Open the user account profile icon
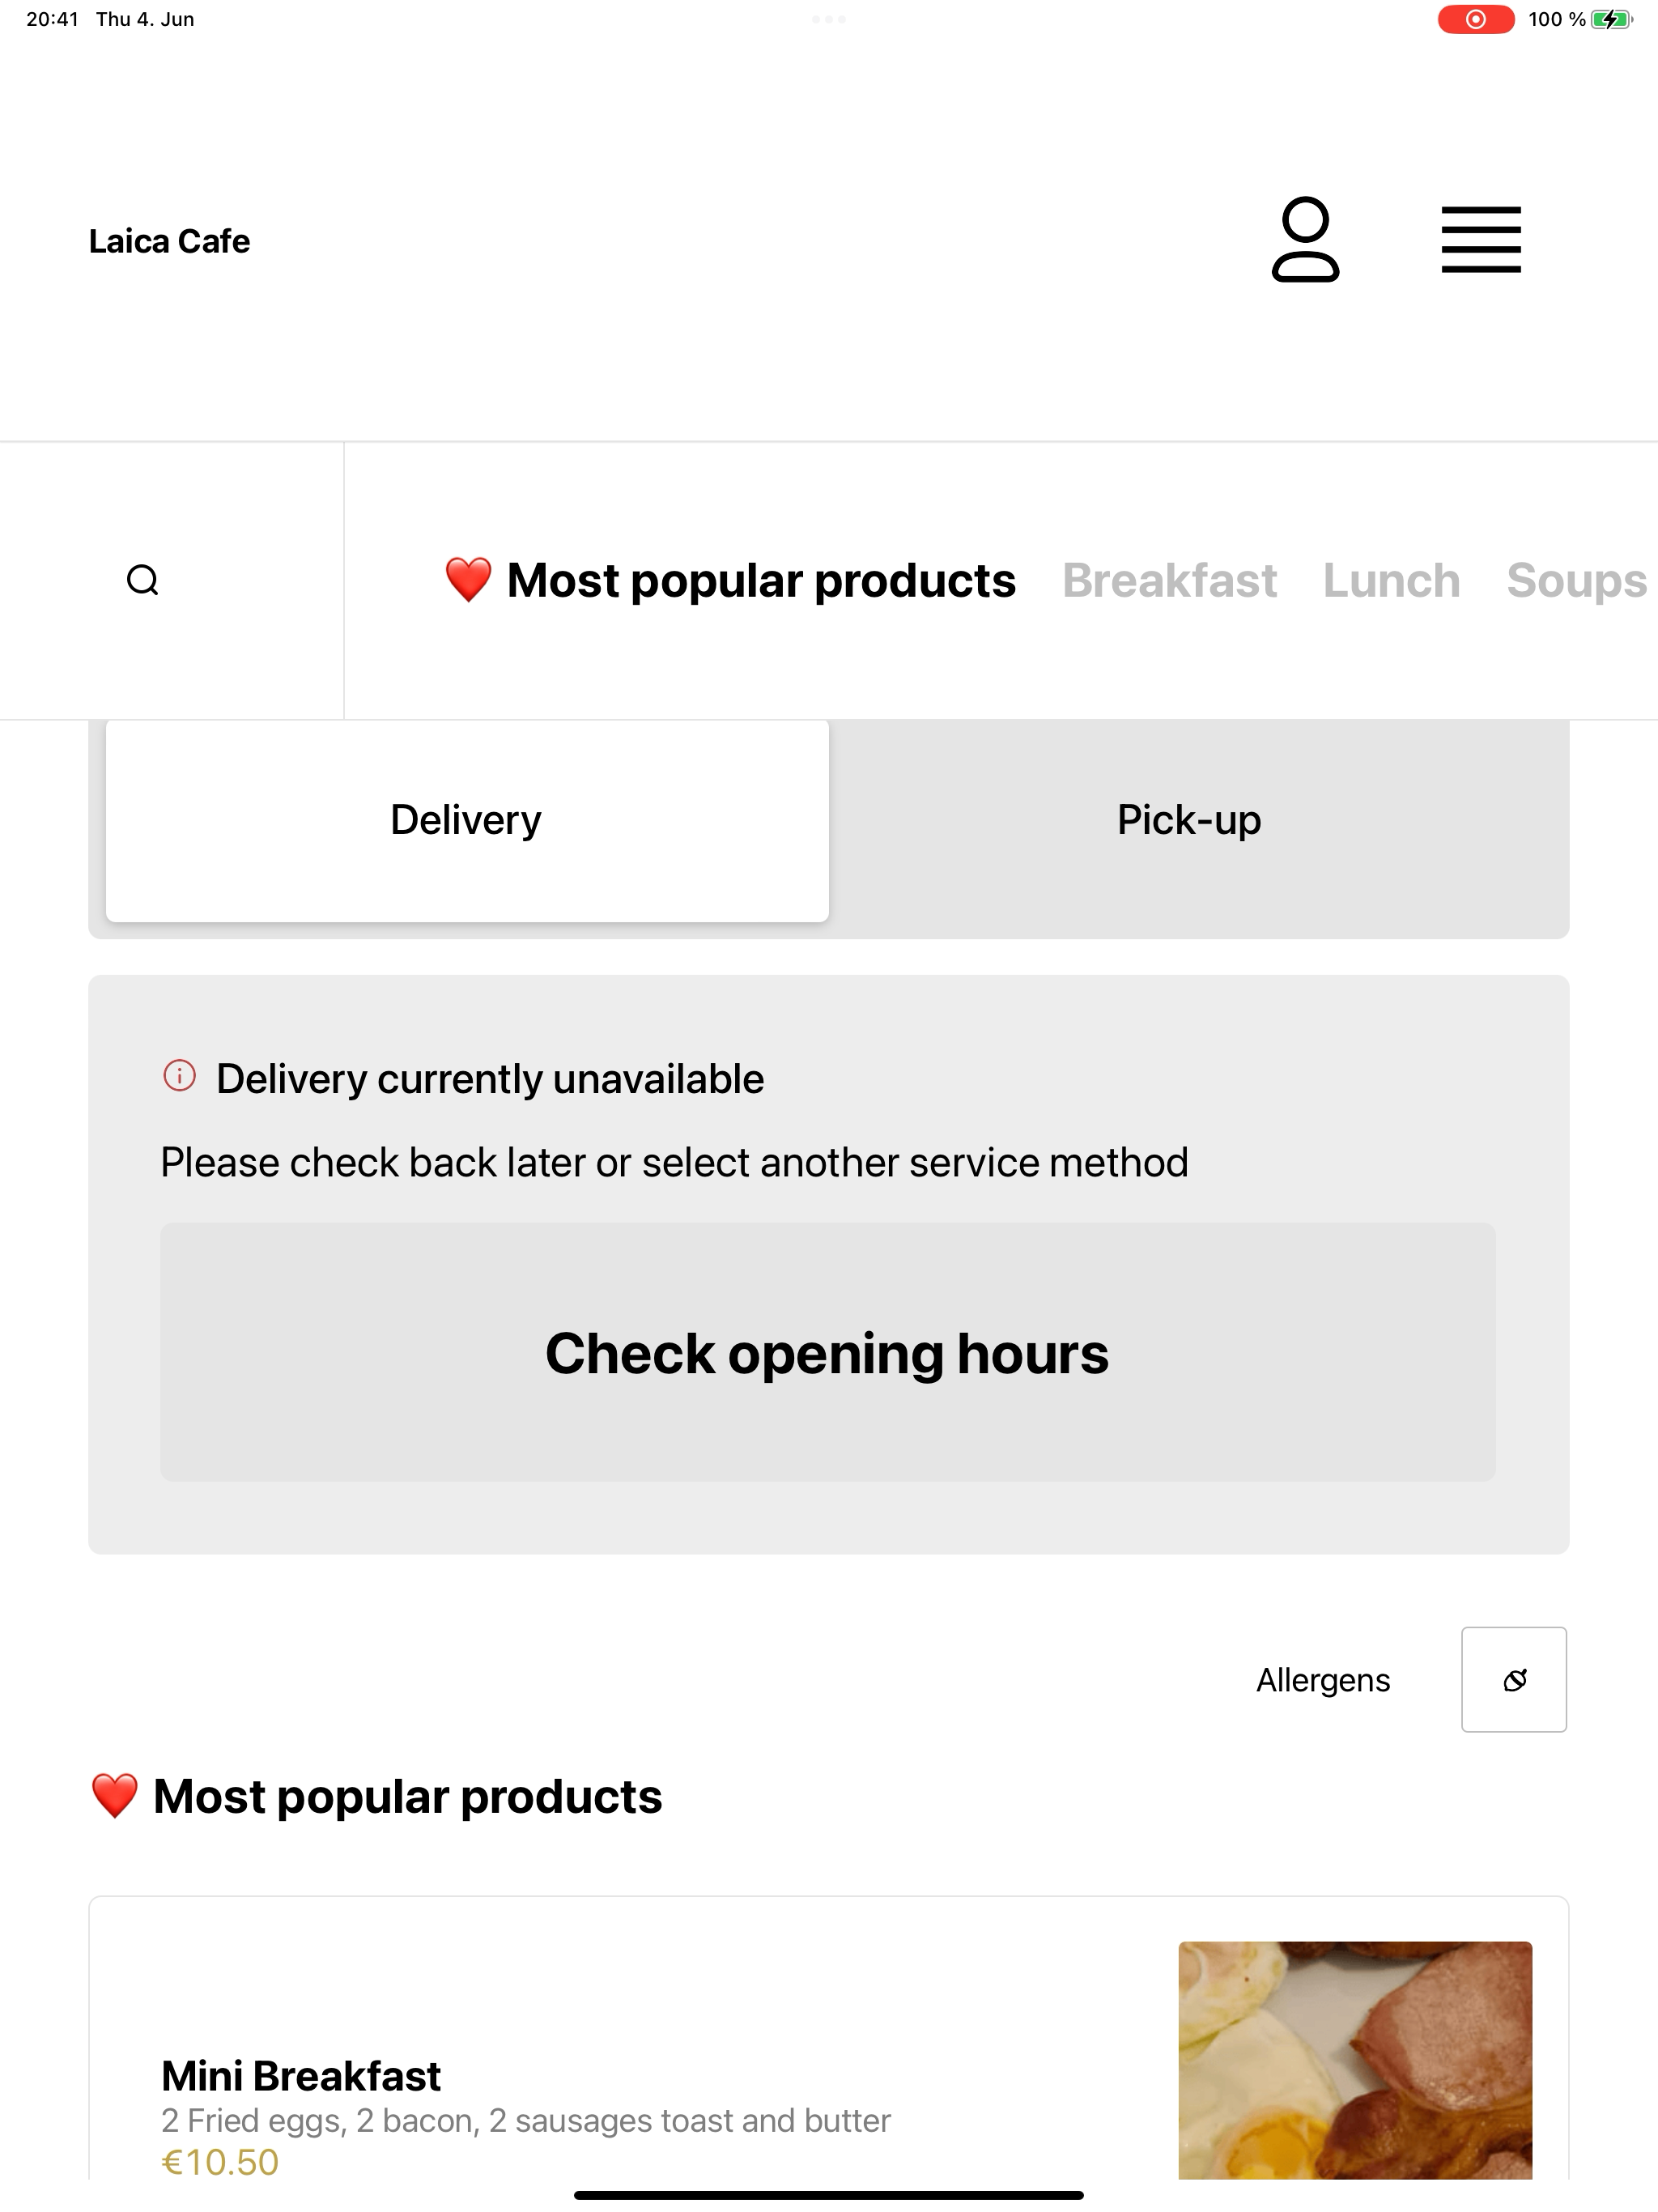The width and height of the screenshot is (1658, 2212). (1305, 240)
